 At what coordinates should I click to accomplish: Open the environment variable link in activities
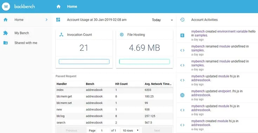(232, 31)
